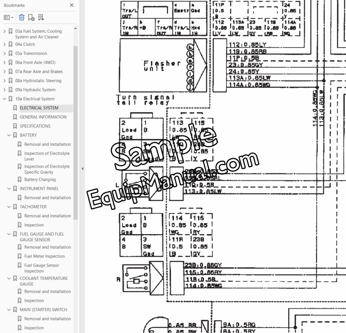Jump to 06a Front Axle (4WD)
346x333 pixels.
pos(35,62)
